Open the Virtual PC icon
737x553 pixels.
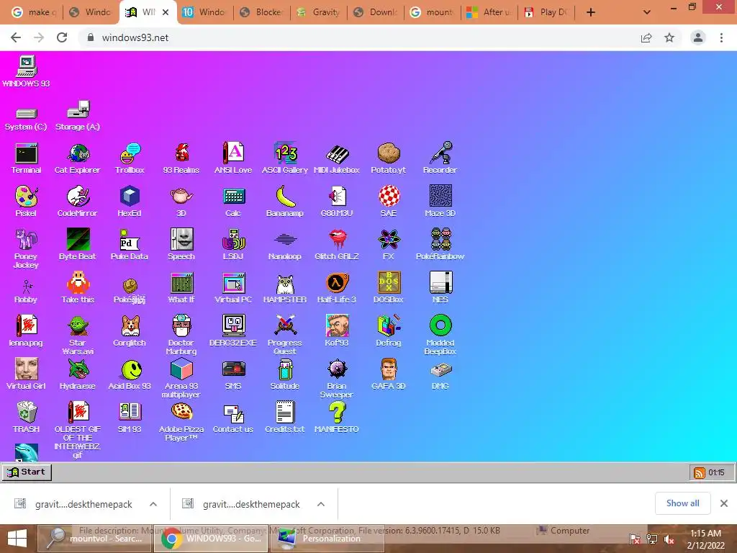pos(233,288)
